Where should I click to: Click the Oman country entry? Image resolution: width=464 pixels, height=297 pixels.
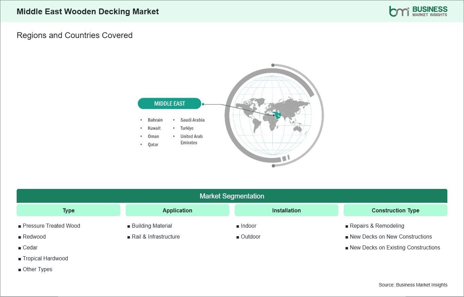153,136
